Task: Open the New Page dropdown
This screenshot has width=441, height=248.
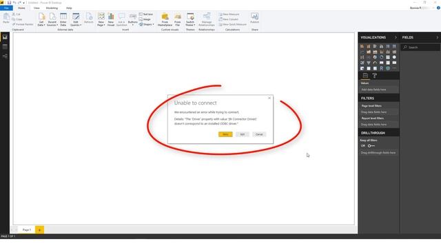Action: point(101,19)
